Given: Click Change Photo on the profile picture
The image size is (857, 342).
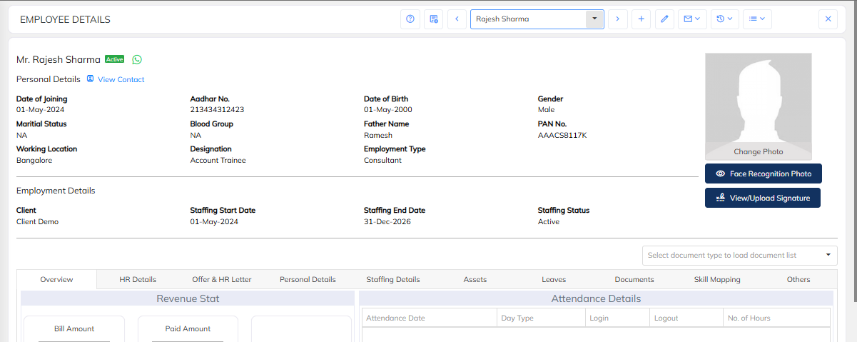Looking at the screenshot, I should pyautogui.click(x=759, y=151).
